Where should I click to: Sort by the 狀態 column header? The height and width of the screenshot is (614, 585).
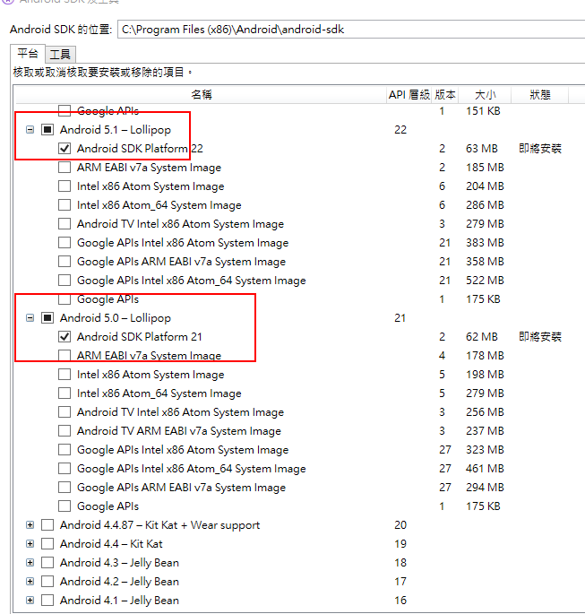540,95
